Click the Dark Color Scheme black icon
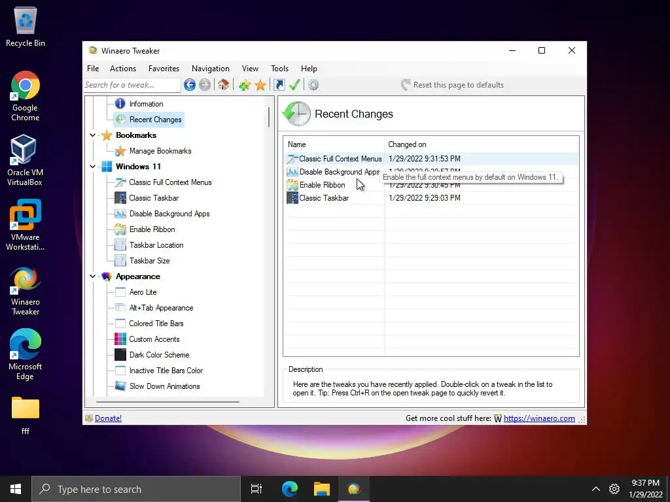The height and width of the screenshot is (502, 670). (120, 355)
